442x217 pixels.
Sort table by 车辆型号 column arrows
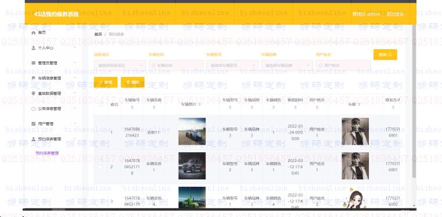230,107
